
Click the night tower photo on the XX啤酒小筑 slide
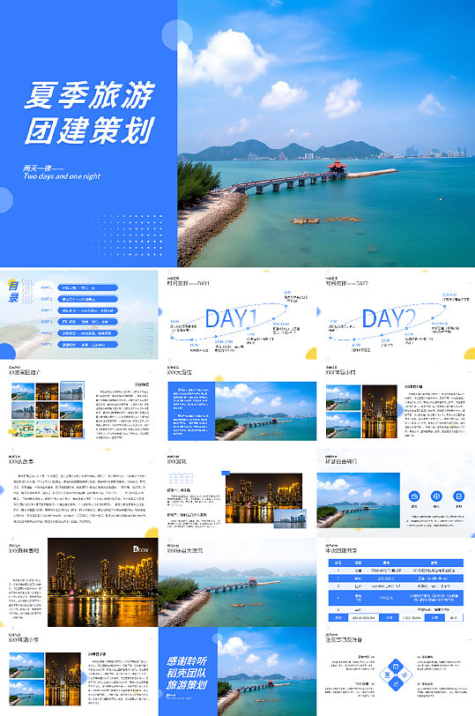pyautogui.click(x=63, y=679)
